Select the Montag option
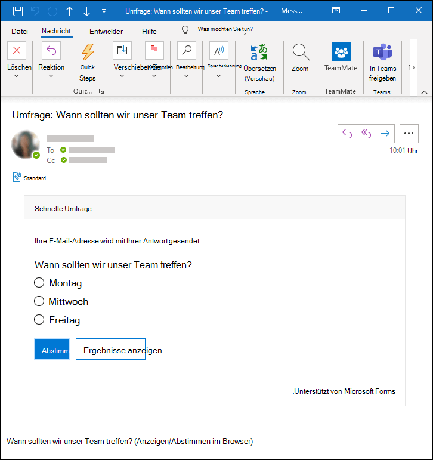The height and width of the screenshot is (460, 433). (x=39, y=283)
